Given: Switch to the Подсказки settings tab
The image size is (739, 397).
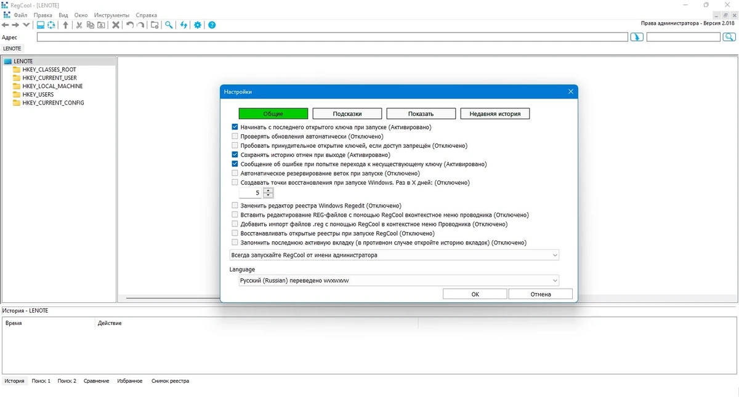Looking at the screenshot, I should click(347, 114).
